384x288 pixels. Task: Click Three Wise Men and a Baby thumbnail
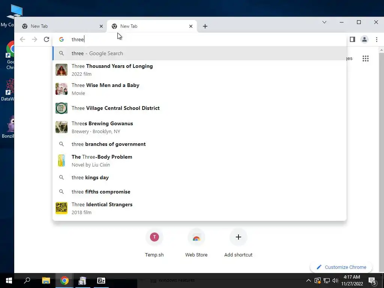[61, 89]
